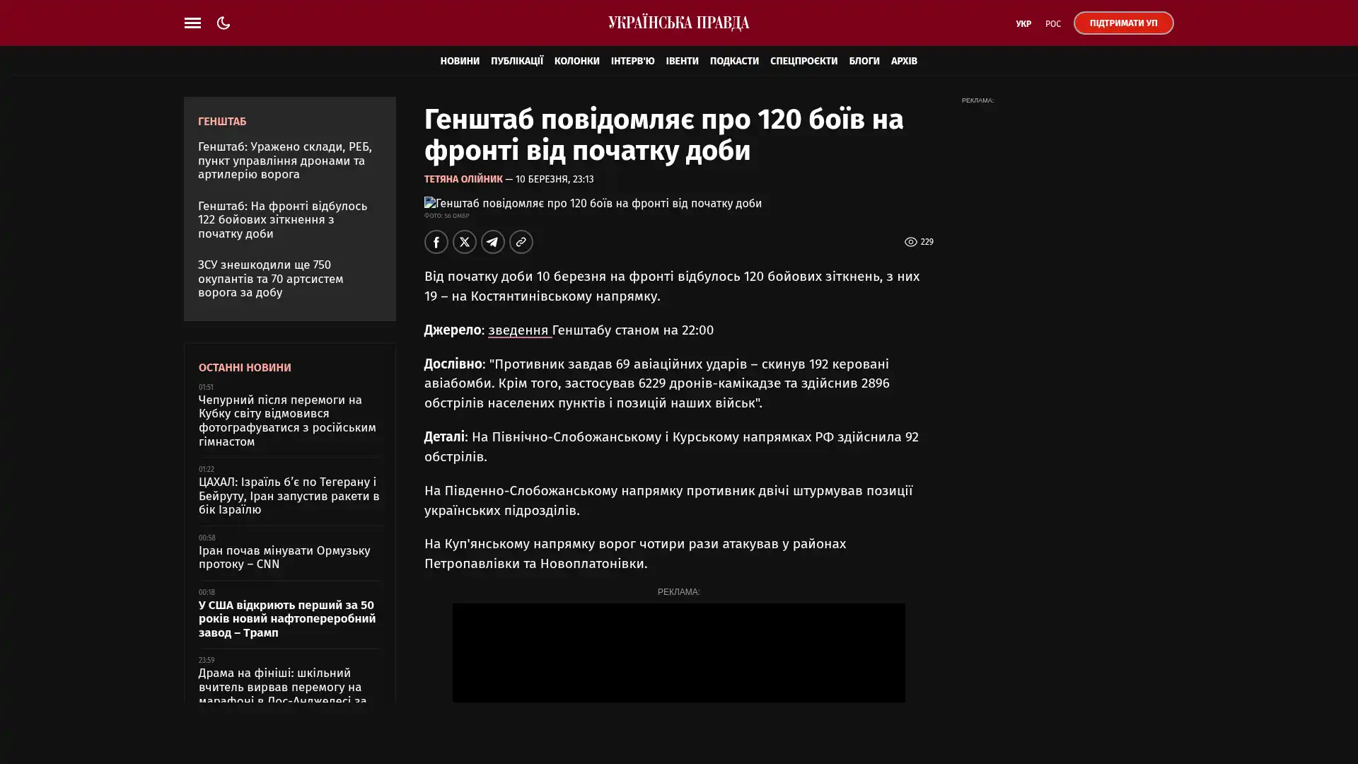
Task: Open the НОВИНИ menu section
Action: tap(460, 61)
